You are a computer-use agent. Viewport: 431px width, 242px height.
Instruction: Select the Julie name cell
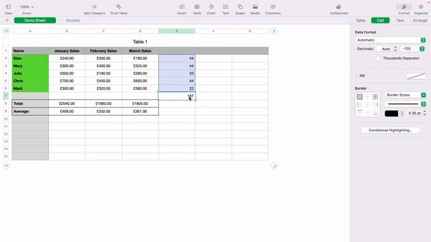(x=30, y=73)
